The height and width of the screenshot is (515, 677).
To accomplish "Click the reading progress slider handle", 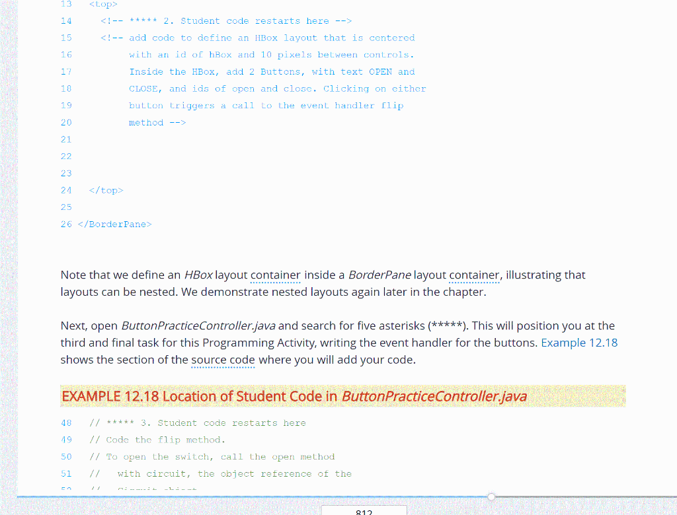I will tap(491, 497).
